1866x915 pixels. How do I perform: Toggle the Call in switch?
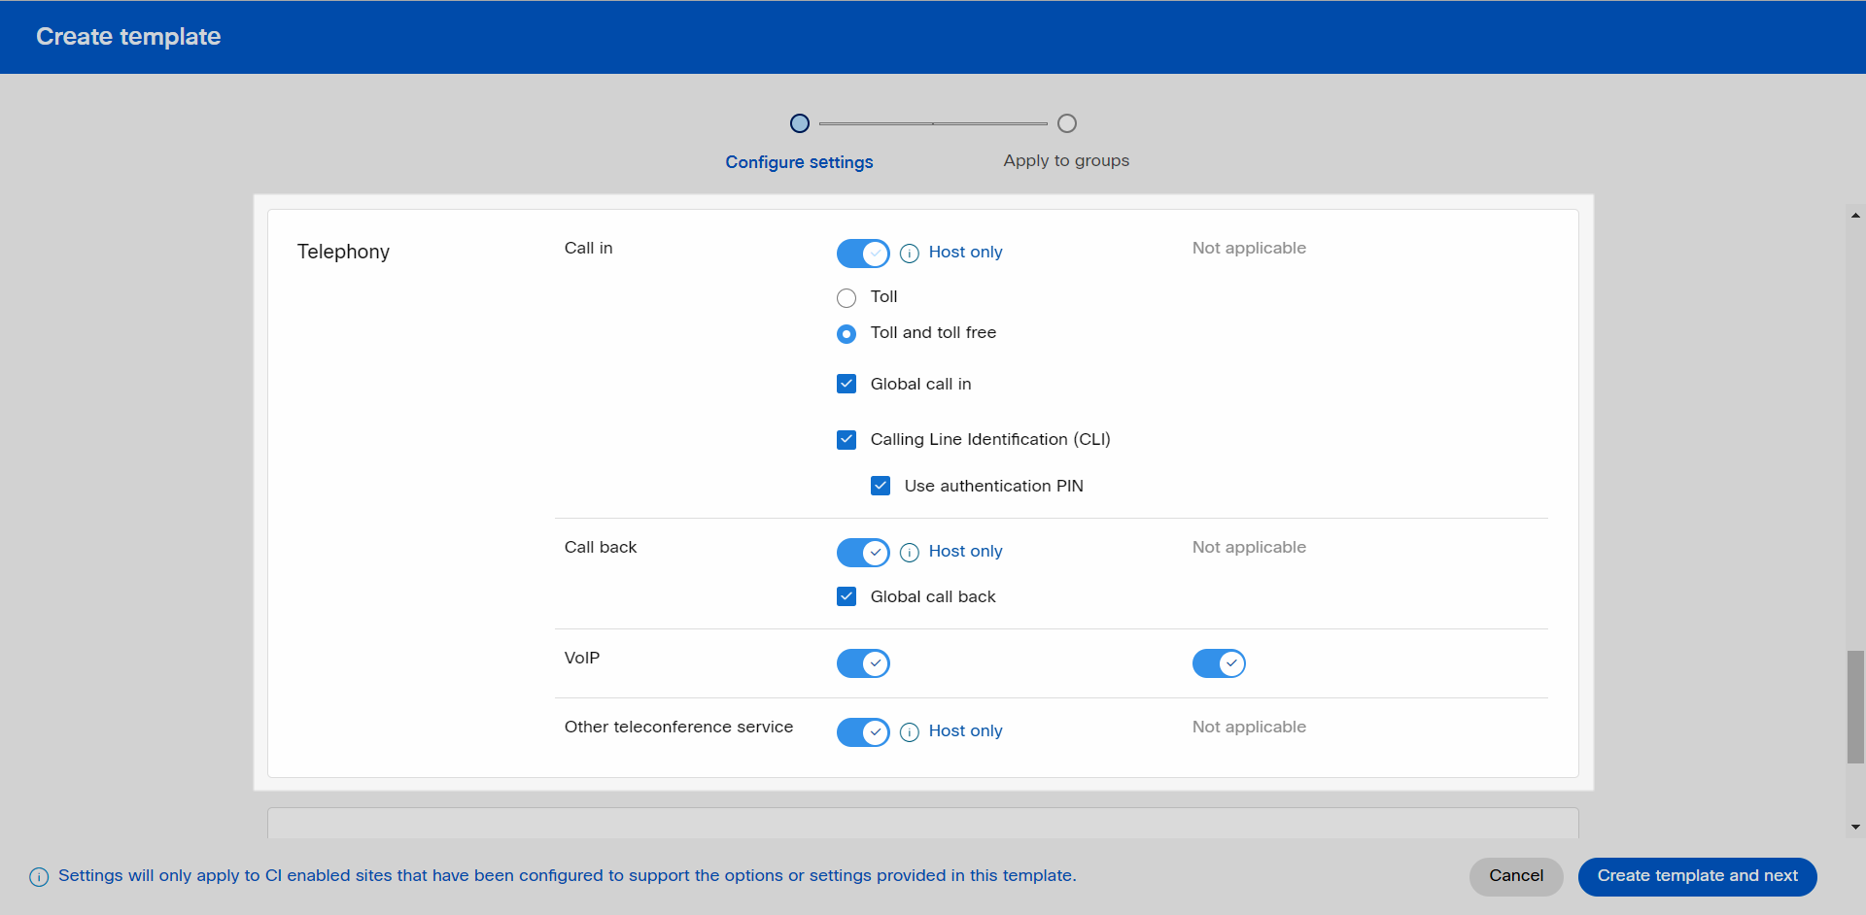(863, 254)
